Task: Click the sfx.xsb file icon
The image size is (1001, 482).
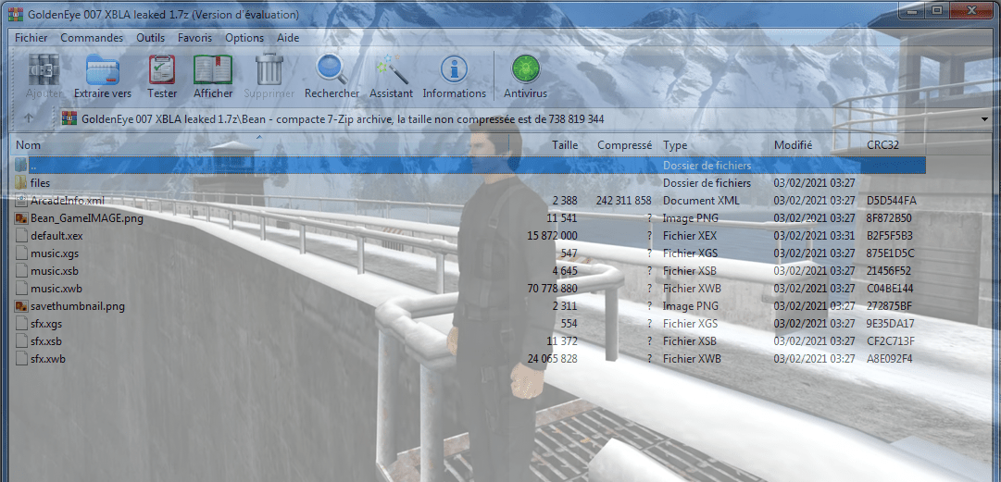Action: tap(21, 341)
